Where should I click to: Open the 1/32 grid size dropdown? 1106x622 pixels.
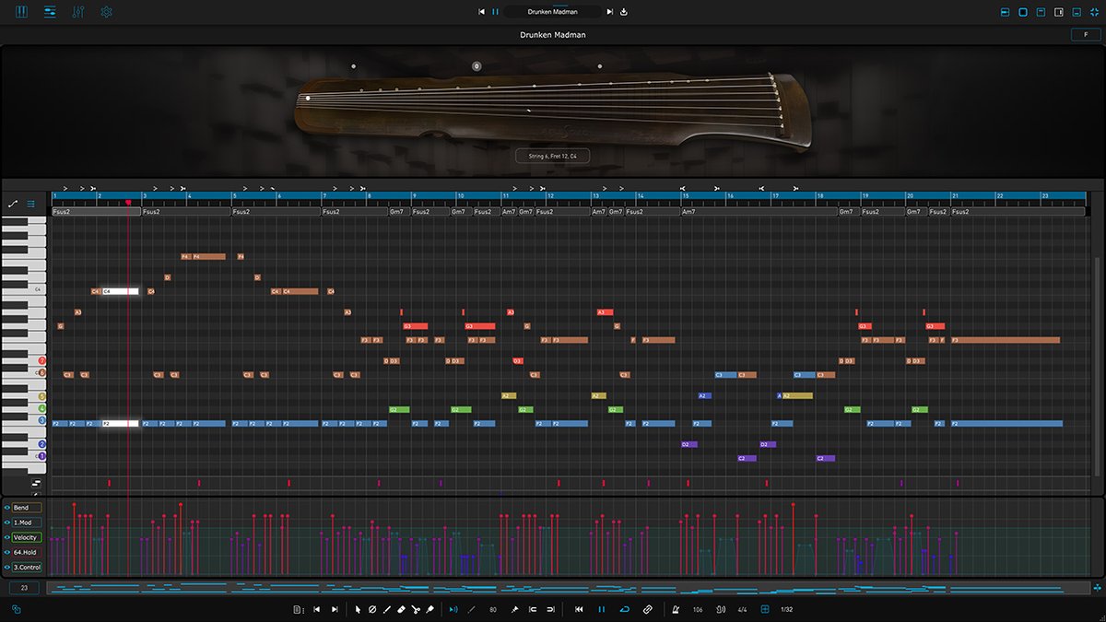pos(786,609)
